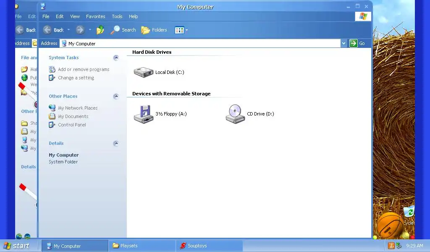
Task: Switch to My Computer taskbar button
Action: (x=75, y=246)
